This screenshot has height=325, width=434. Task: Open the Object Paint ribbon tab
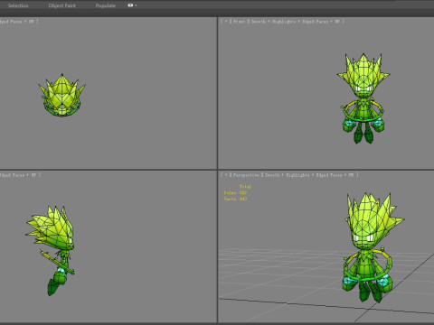click(62, 5)
